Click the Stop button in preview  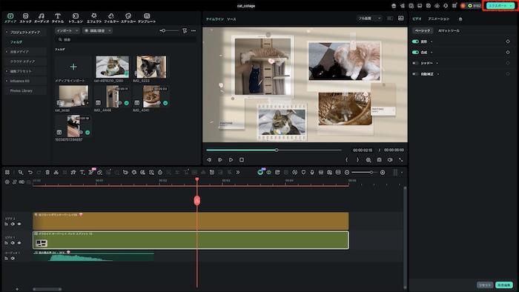point(242,160)
